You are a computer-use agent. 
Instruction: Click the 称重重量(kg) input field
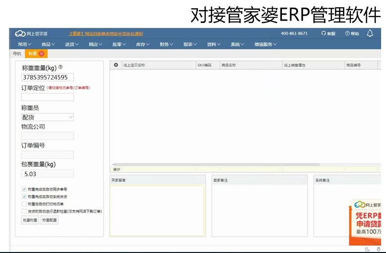[x=47, y=77]
